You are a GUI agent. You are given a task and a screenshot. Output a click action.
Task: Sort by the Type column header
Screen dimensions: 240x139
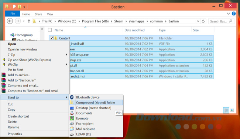pyautogui.click(x=162, y=30)
